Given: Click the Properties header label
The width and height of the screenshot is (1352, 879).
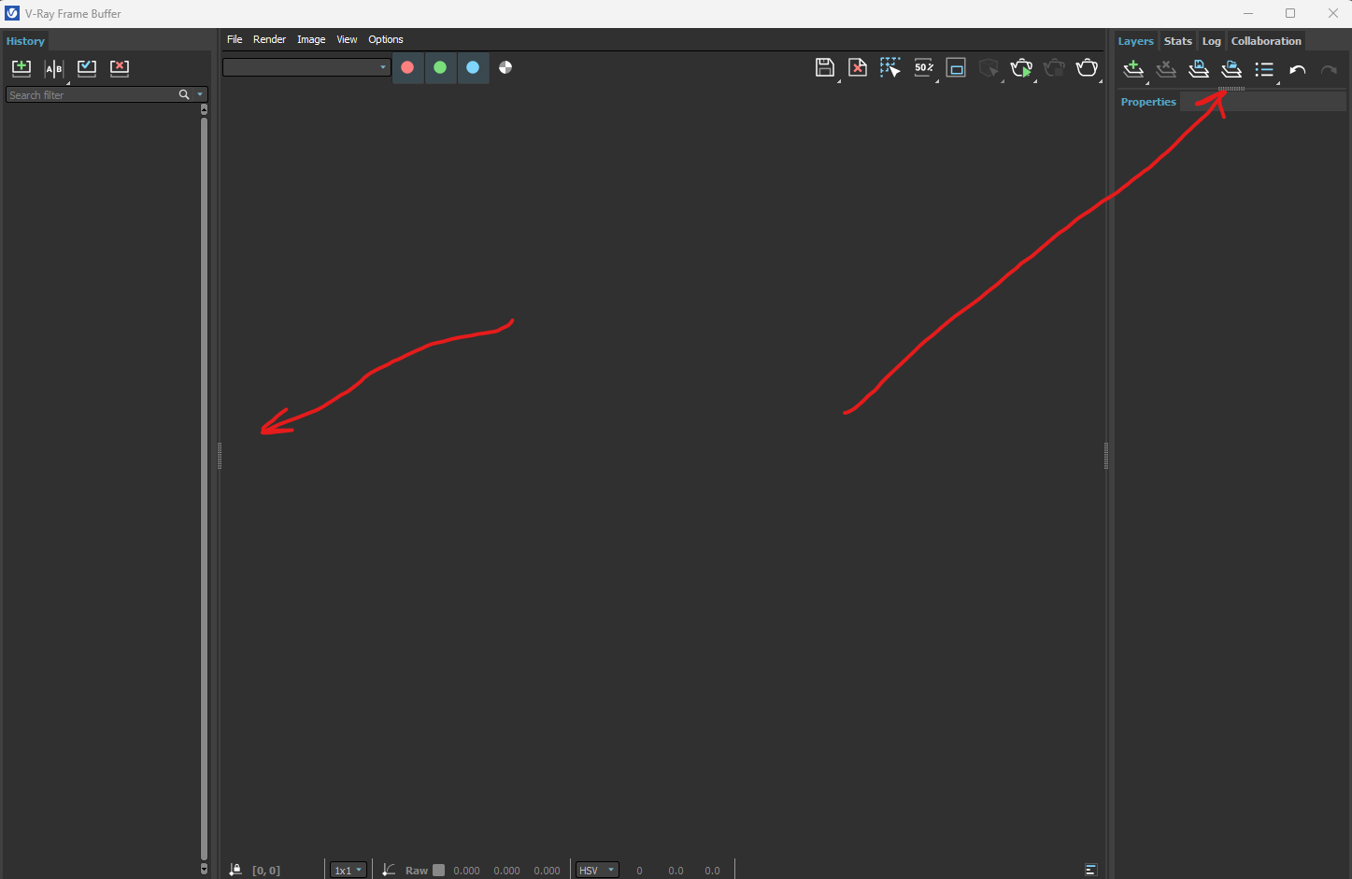Looking at the screenshot, I should (x=1148, y=102).
